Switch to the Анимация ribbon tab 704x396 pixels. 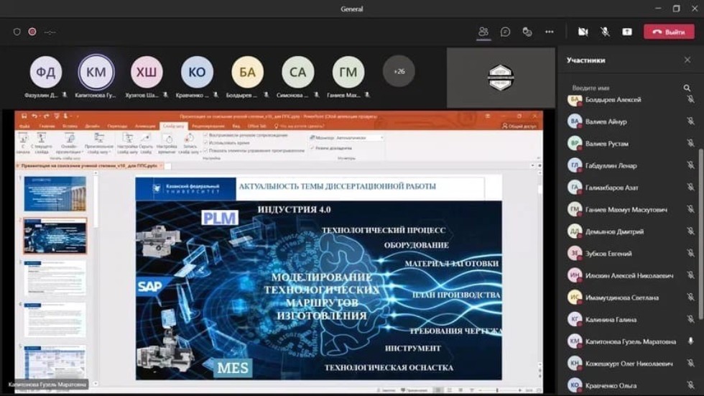pyautogui.click(x=144, y=126)
